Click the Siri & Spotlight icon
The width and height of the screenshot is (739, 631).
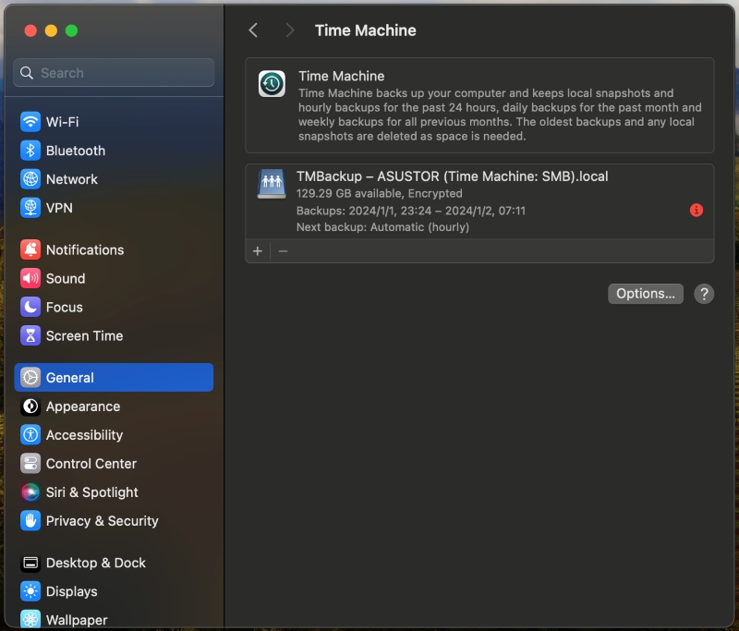tap(30, 492)
